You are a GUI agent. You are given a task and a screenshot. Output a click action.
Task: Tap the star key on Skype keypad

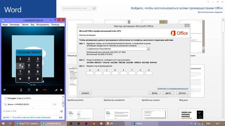20,79
